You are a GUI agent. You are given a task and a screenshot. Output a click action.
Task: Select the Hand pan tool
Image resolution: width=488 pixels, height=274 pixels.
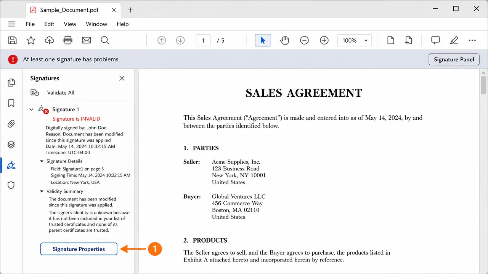coord(284,40)
